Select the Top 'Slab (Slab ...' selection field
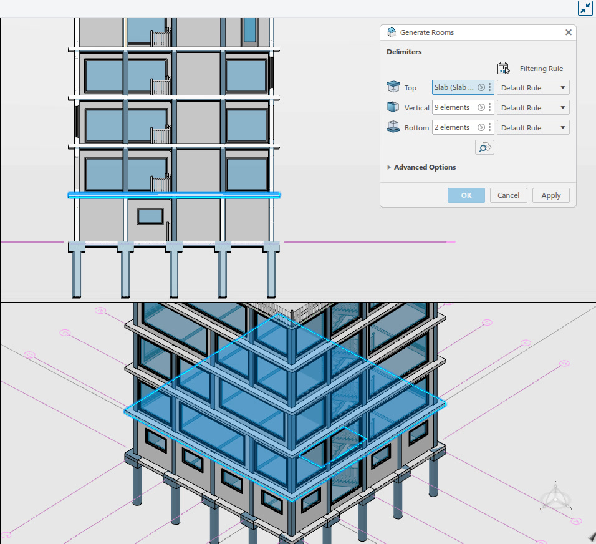The image size is (596, 544). pyautogui.click(x=454, y=87)
